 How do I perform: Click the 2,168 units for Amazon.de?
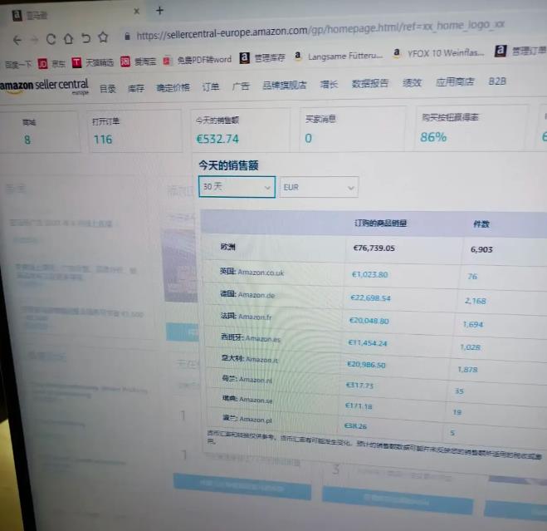pos(475,301)
